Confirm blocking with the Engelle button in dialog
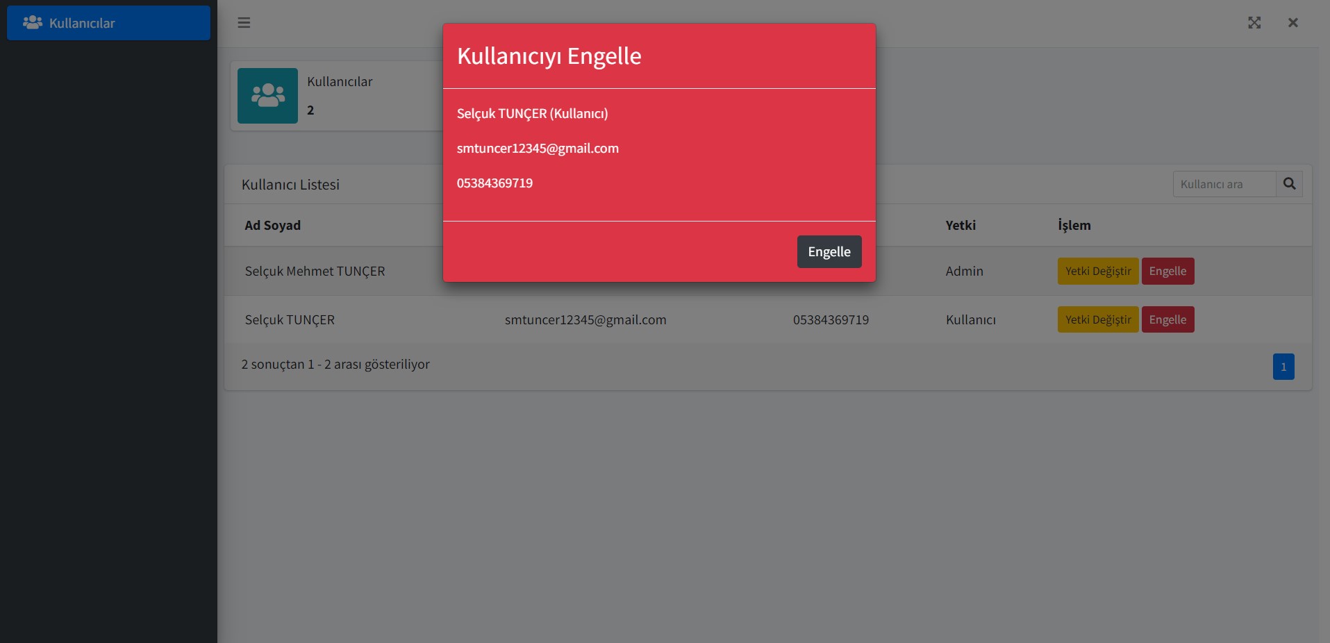Image resolution: width=1330 pixels, height=643 pixels. (x=829, y=251)
